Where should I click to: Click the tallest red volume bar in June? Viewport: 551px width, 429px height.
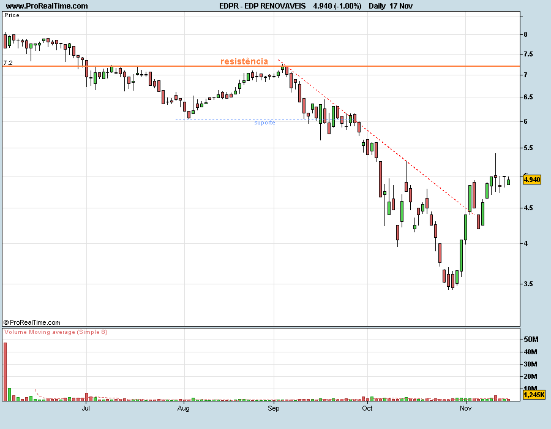(x=6, y=371)
